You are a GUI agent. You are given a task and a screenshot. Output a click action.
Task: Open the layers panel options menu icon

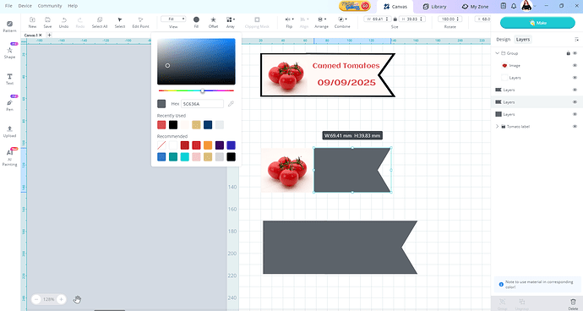point(576,40)
